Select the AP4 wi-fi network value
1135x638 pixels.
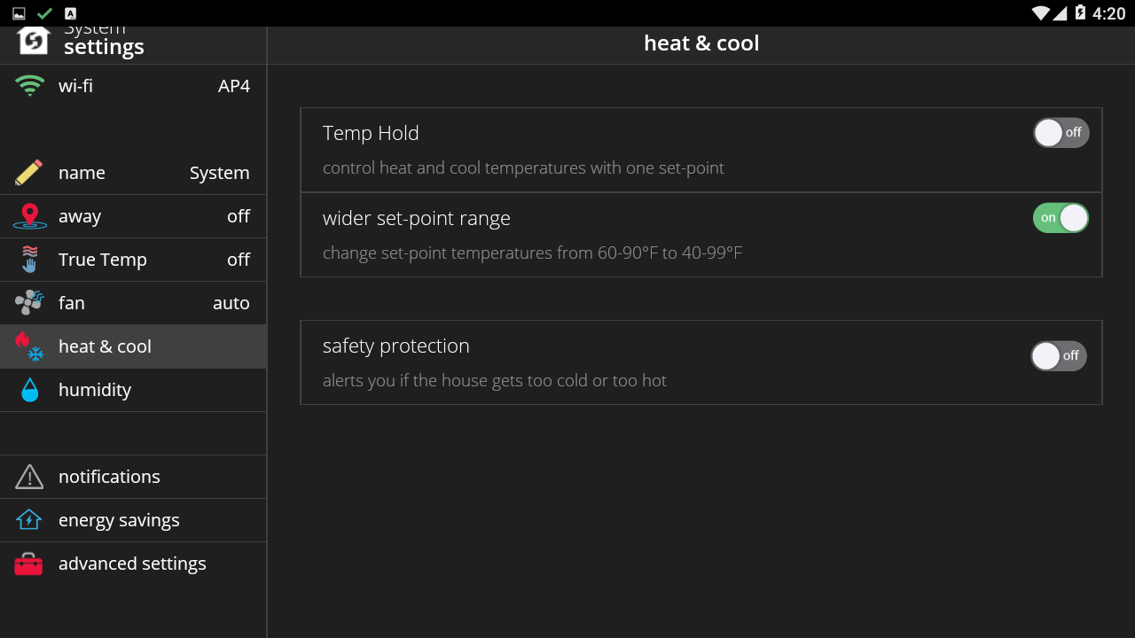[234, 86]
